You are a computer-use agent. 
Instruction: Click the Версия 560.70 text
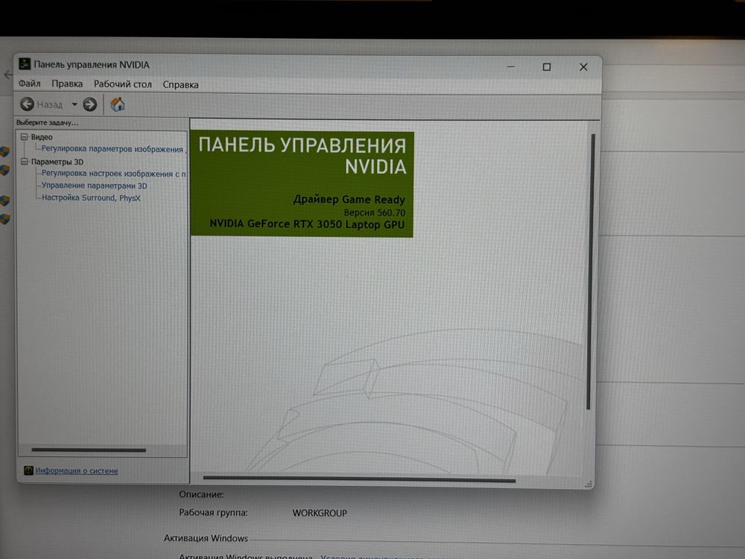click(375, 212)
